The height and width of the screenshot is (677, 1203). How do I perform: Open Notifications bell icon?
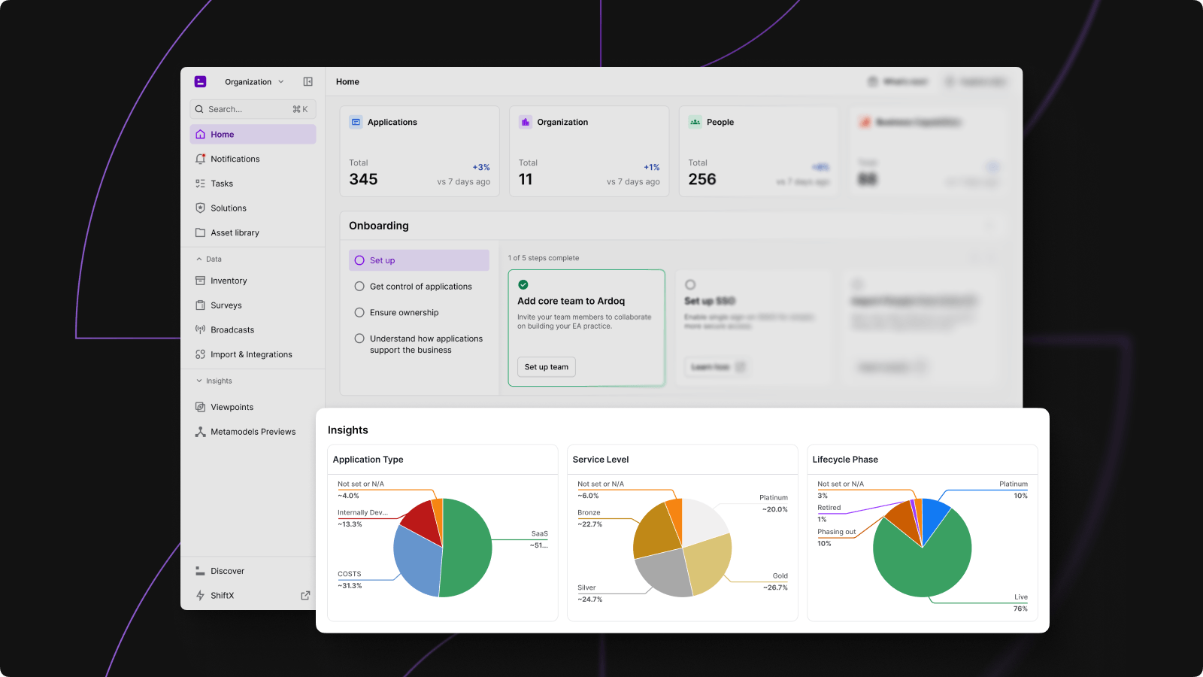[201, 159]
